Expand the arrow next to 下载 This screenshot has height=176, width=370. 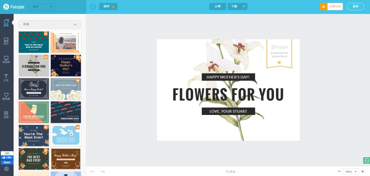pyautogui.click(x=244, y=6)
